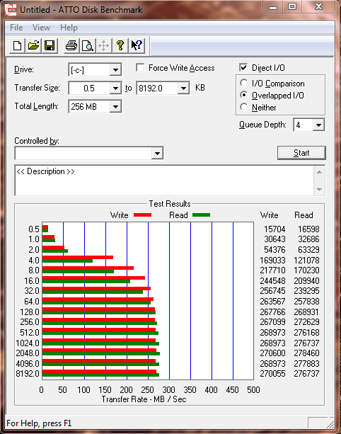
Task: Start the benchmark with Start button
Action: pos(301,153)
